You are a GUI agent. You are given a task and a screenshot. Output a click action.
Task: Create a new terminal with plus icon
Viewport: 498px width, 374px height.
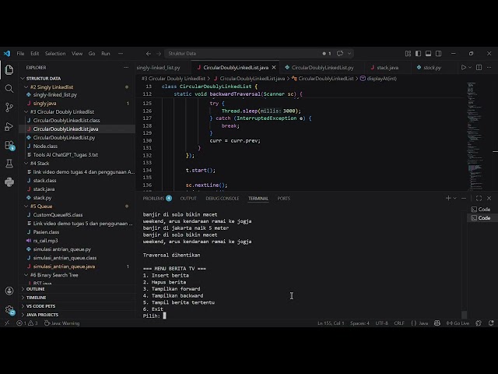448,198
